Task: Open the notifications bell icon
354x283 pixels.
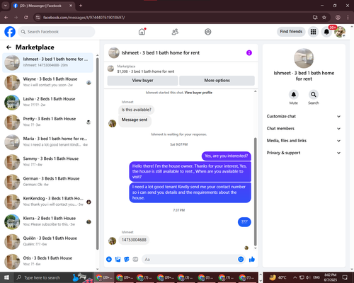Action: pos(326,32)
